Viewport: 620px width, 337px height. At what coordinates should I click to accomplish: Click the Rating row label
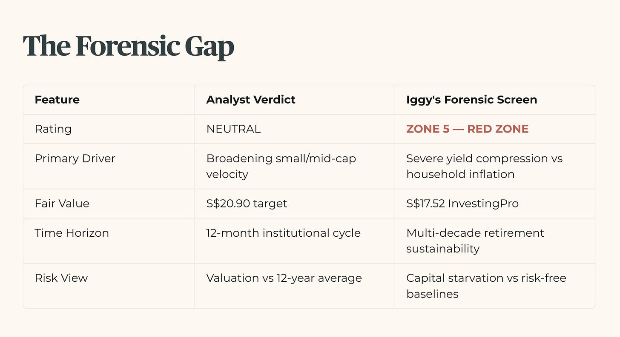(x=53, y=129)
